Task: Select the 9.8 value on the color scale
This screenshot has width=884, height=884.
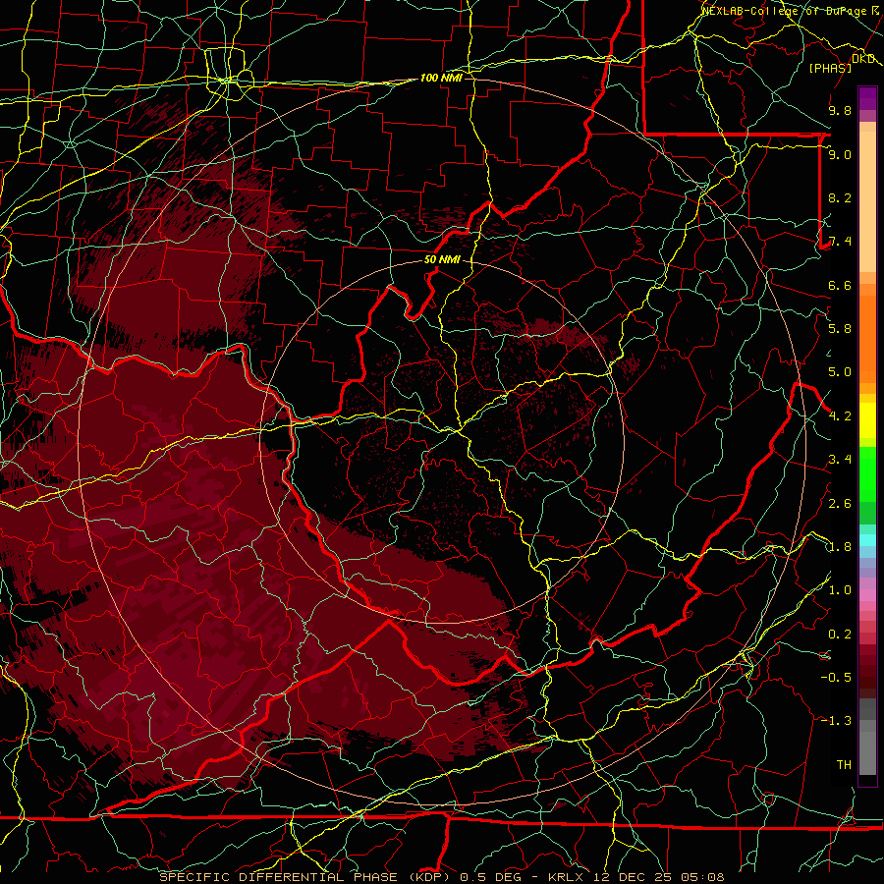Action: (x=840, y=110)
